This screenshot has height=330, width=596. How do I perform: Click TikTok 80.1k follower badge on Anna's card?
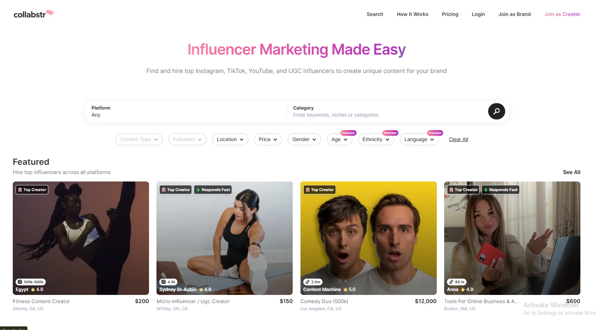[x=457, y=282]
